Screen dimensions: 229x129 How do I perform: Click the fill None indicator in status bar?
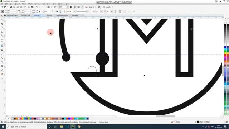pyautogui.click(x=176, y=122)
